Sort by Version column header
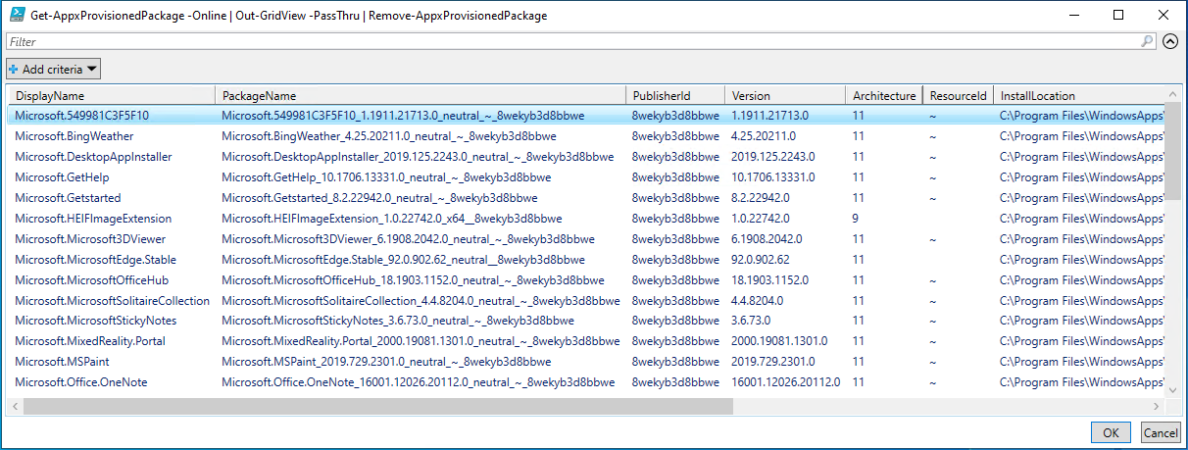 [x=784, y=96]
